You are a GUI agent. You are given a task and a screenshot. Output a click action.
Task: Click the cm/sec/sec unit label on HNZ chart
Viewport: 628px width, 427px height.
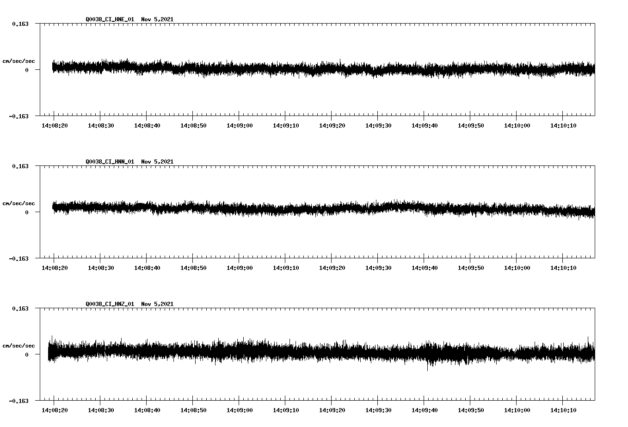tap(18, 346)
